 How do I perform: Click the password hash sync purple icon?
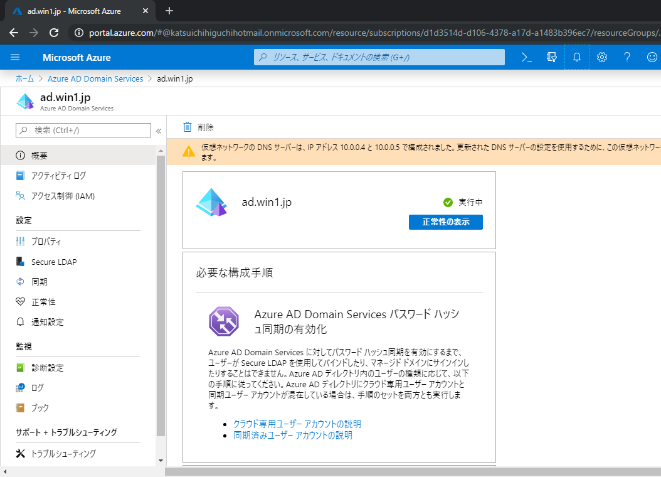point(224,321)
